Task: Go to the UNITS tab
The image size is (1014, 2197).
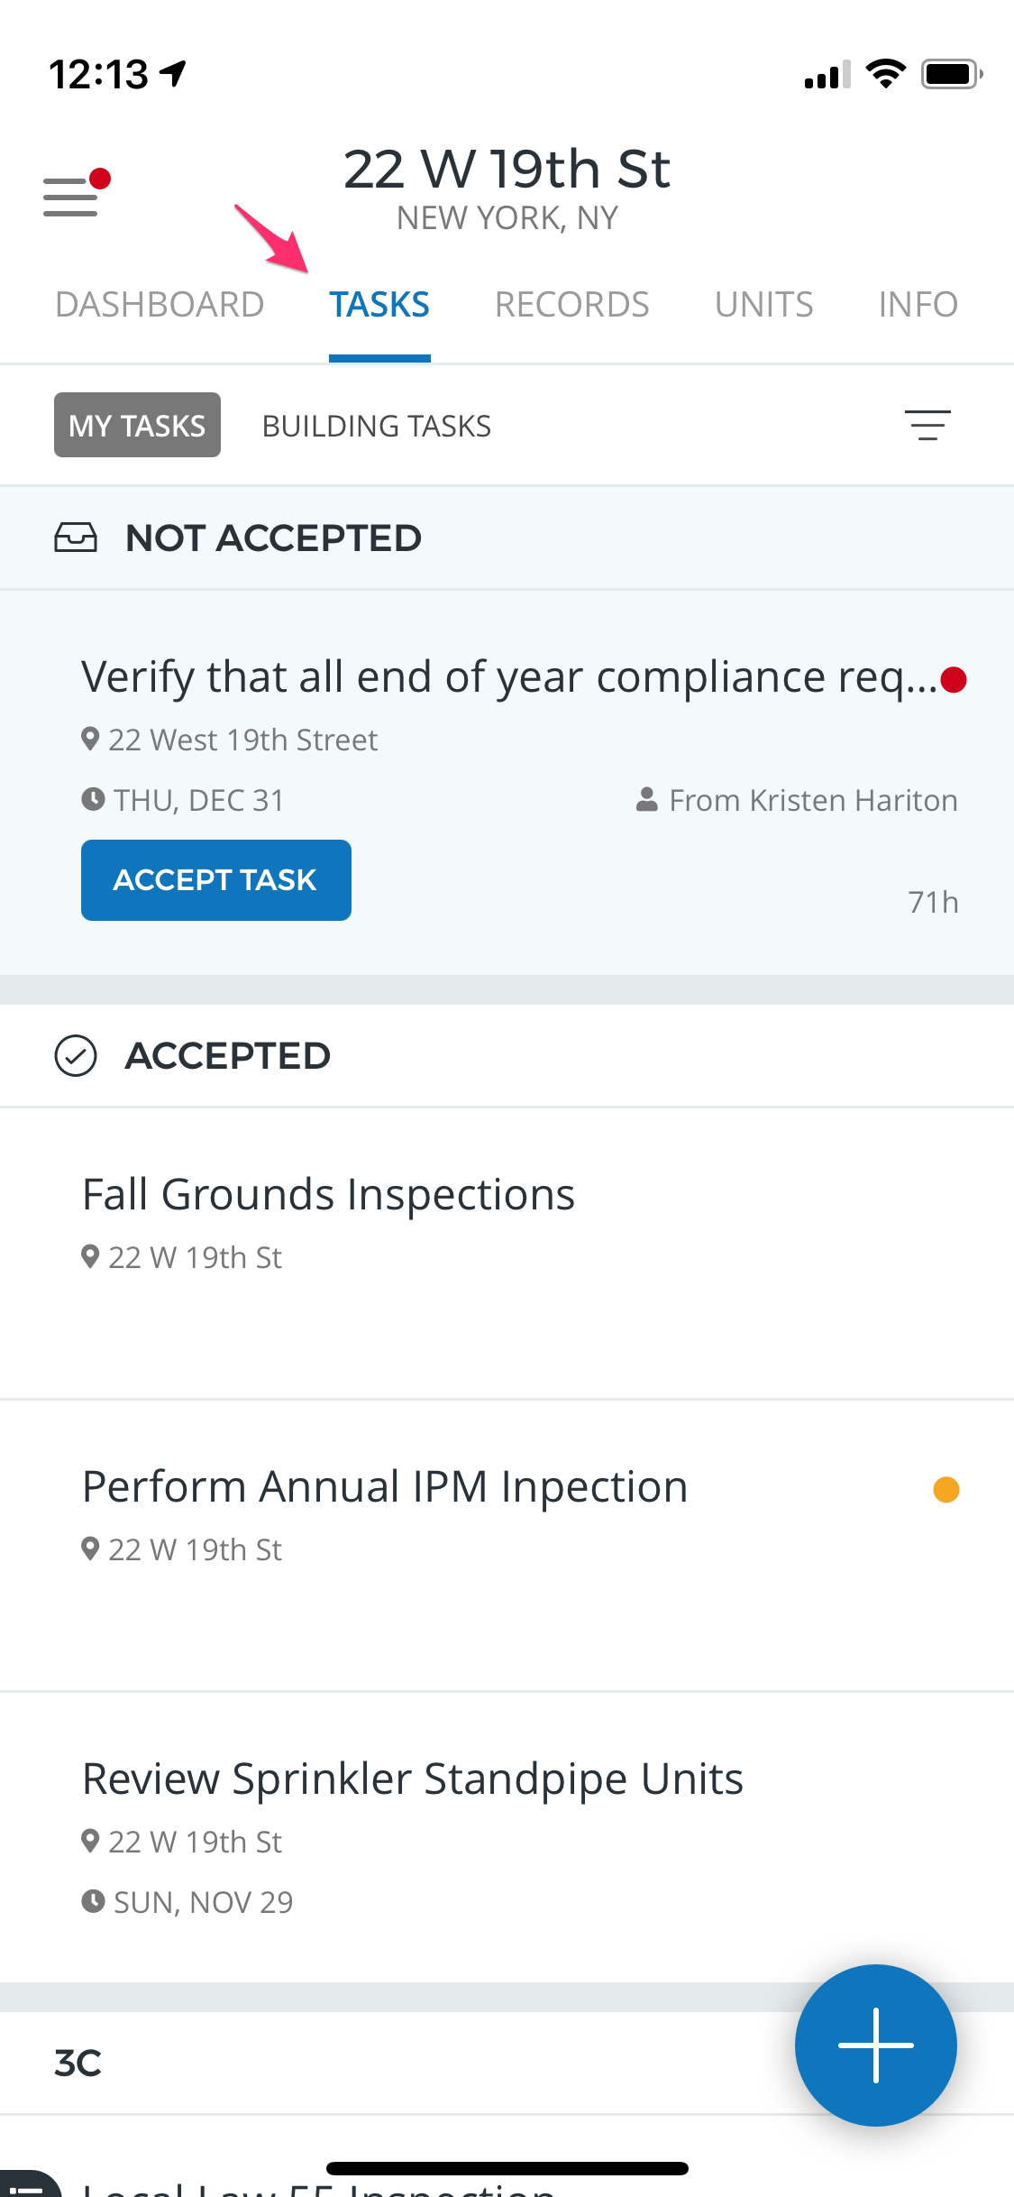Action: pyautogui.click(x=763, y=305)
